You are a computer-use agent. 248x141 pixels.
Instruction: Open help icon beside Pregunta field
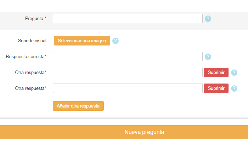coord(208,19)
